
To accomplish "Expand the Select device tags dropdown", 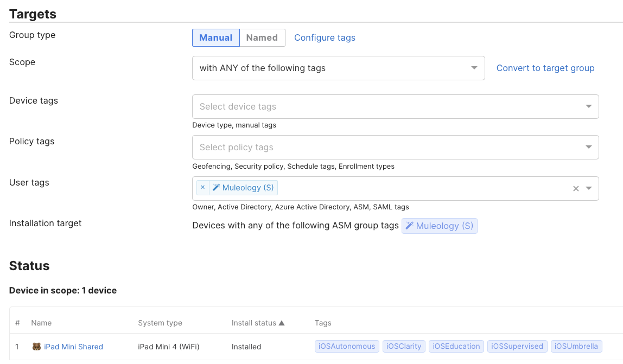I will (x=395, y=106).
